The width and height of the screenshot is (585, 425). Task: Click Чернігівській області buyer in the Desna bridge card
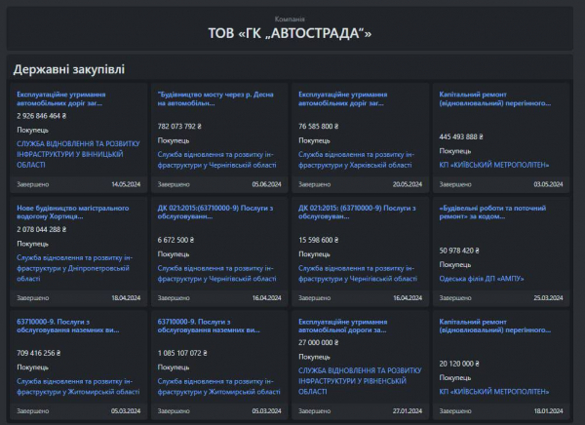tap(216, 160)
